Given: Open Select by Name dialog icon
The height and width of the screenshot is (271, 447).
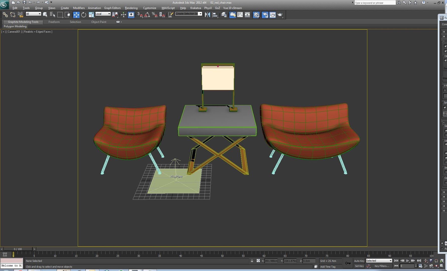Looking at the screenshot, I should (52, 15).
